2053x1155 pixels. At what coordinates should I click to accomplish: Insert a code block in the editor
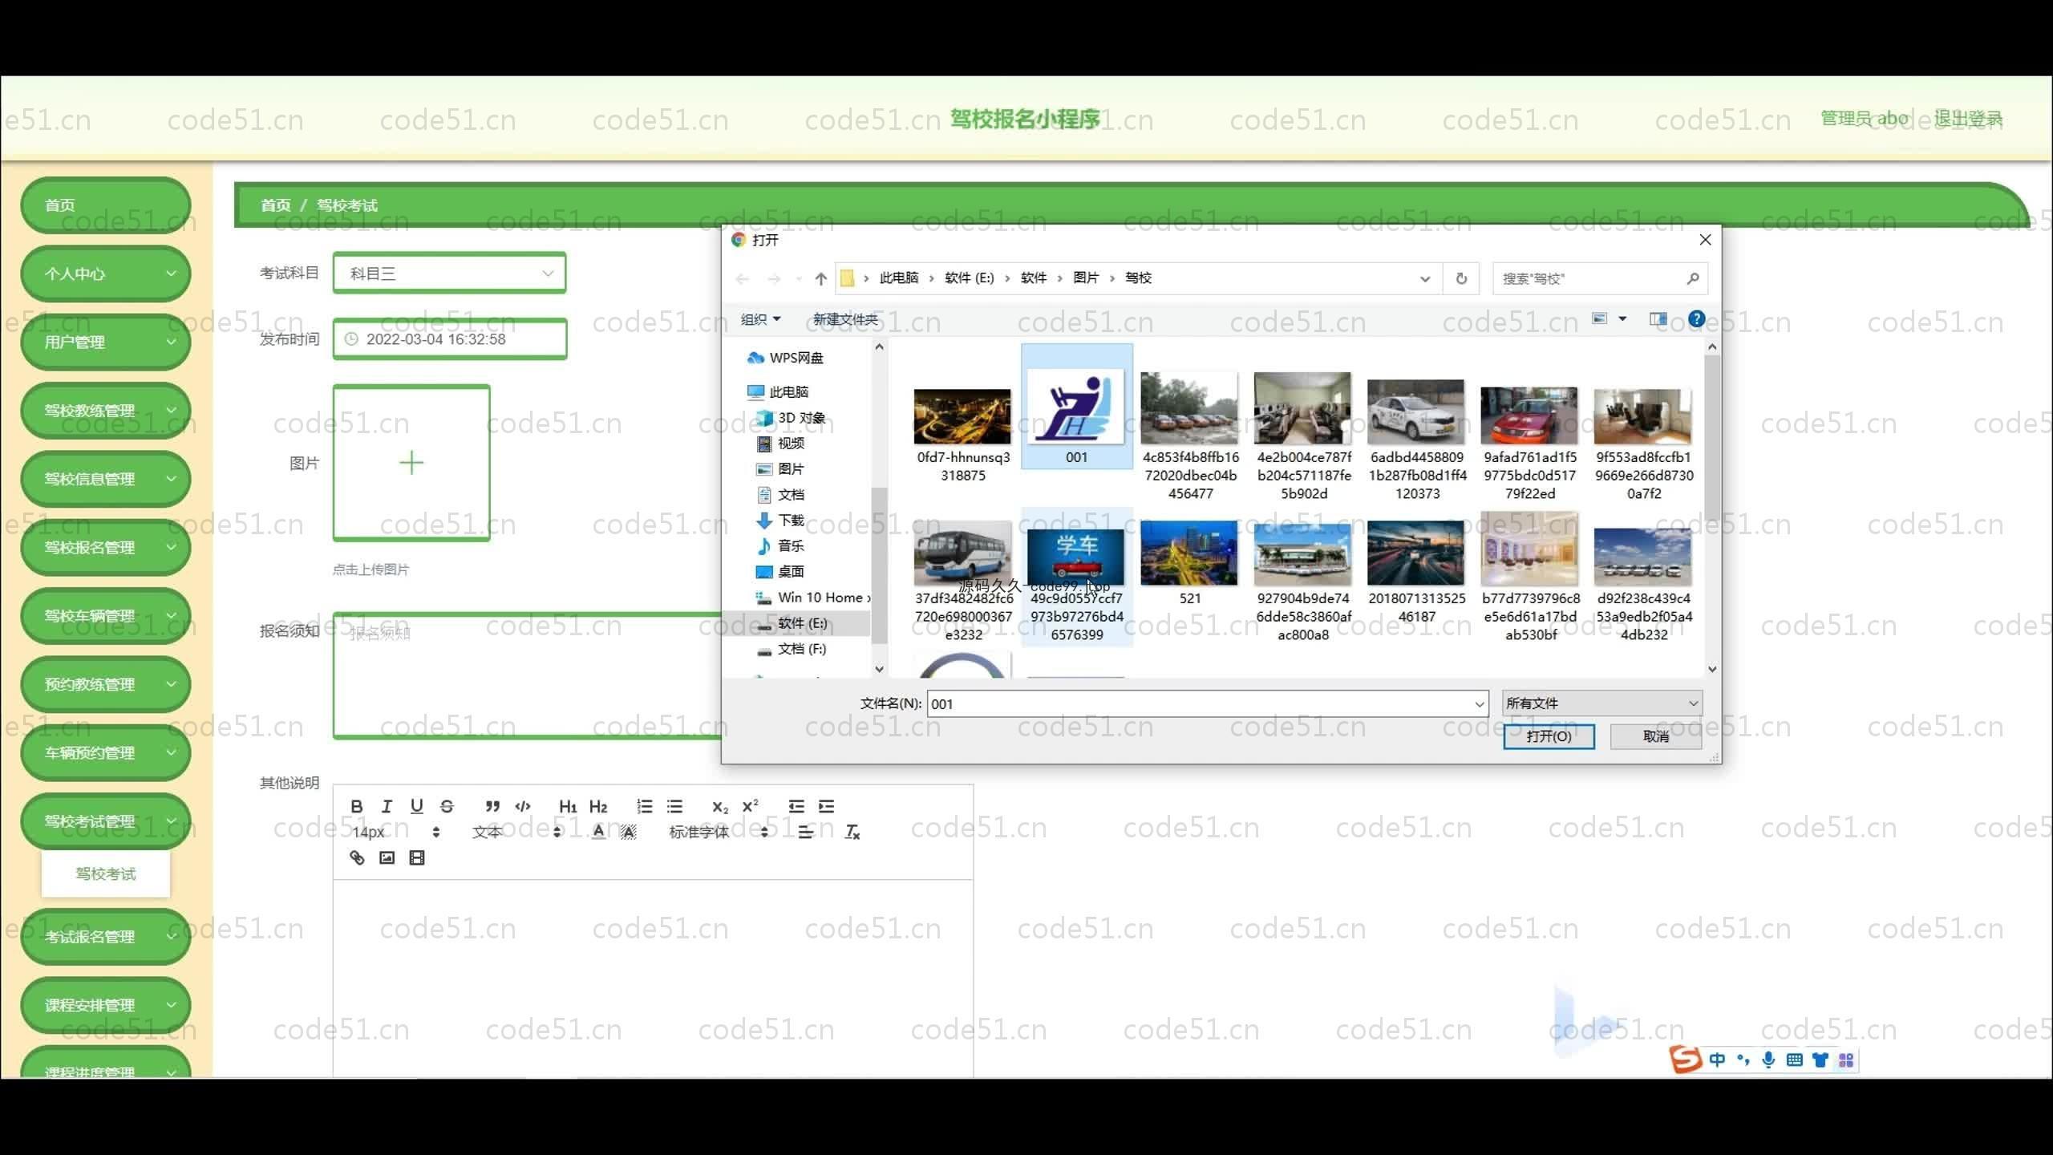tap(523, 806)
